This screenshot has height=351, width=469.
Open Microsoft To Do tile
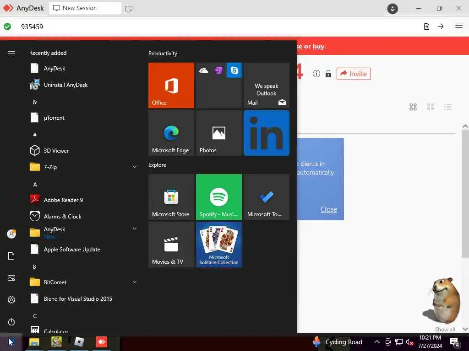point(267,197)
